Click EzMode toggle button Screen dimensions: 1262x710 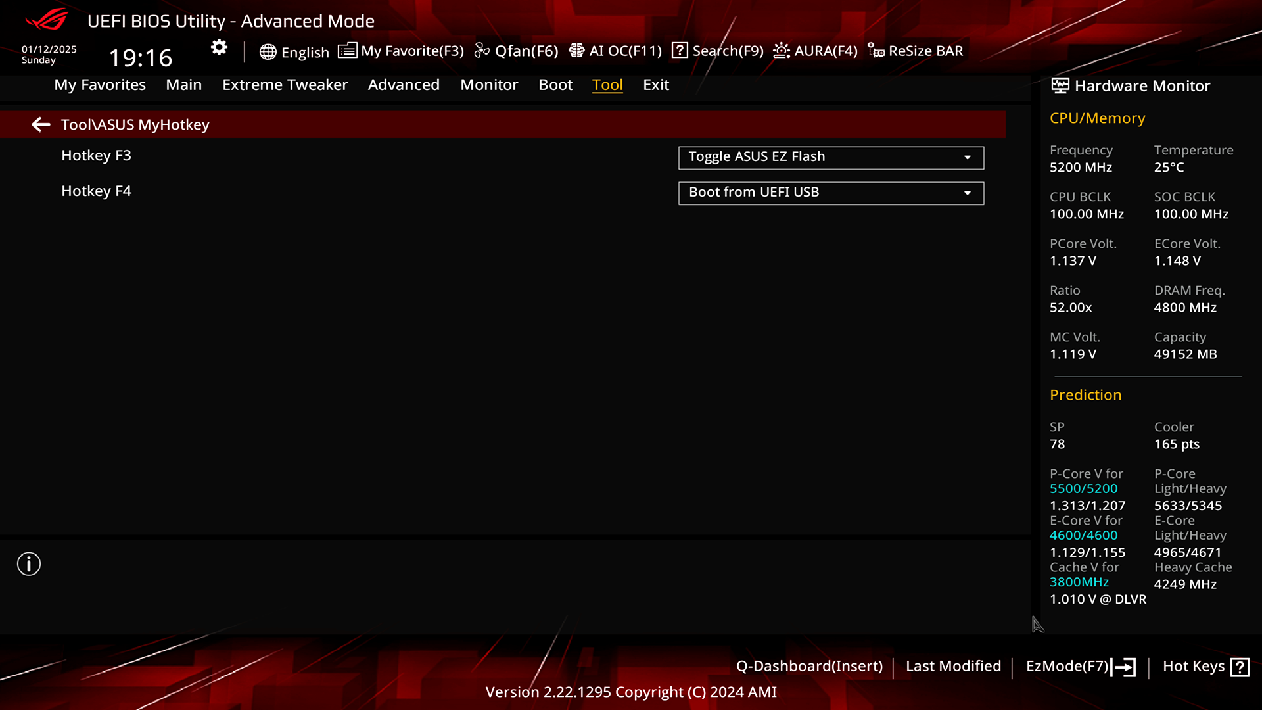(x=1079, y=666)
